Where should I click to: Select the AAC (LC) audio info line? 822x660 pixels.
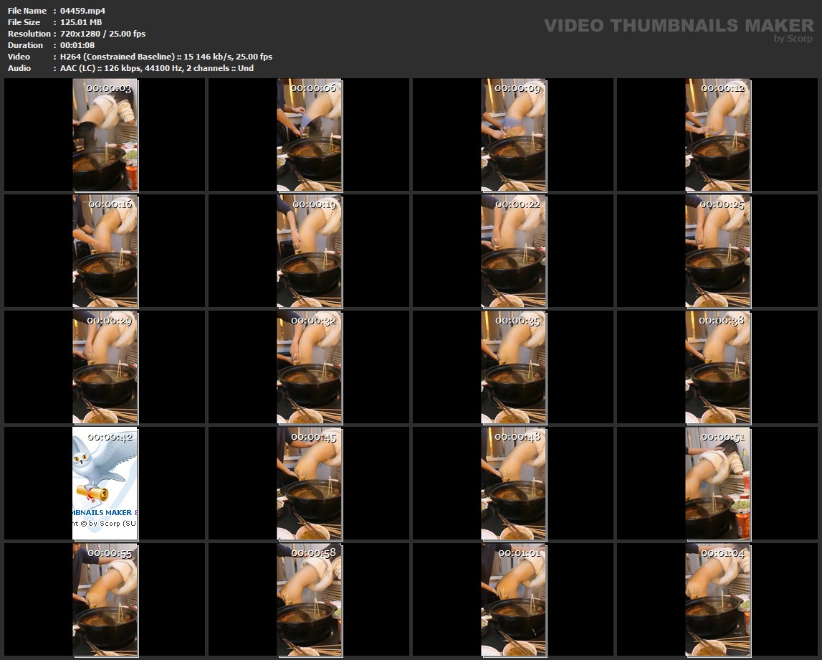[x=157, y=68]
